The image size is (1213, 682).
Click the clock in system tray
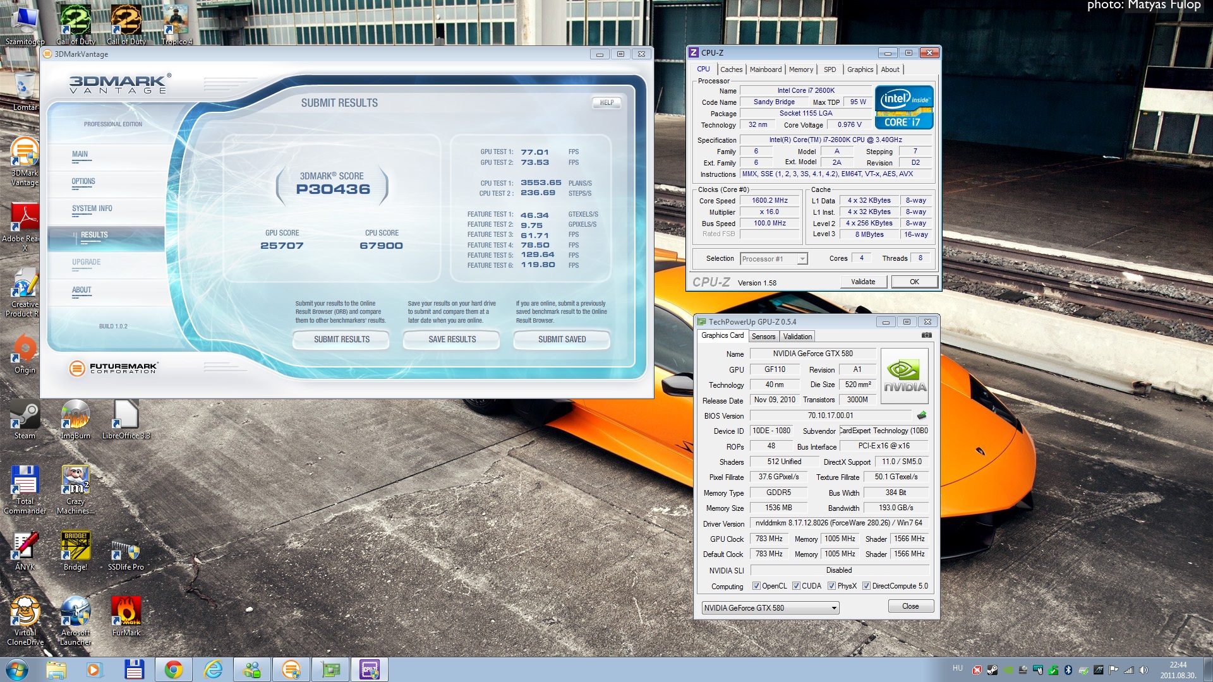click(x=1178, y=670)
